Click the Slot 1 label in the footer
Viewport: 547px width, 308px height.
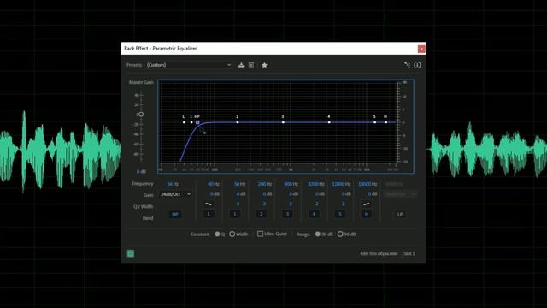coord(409,253)
